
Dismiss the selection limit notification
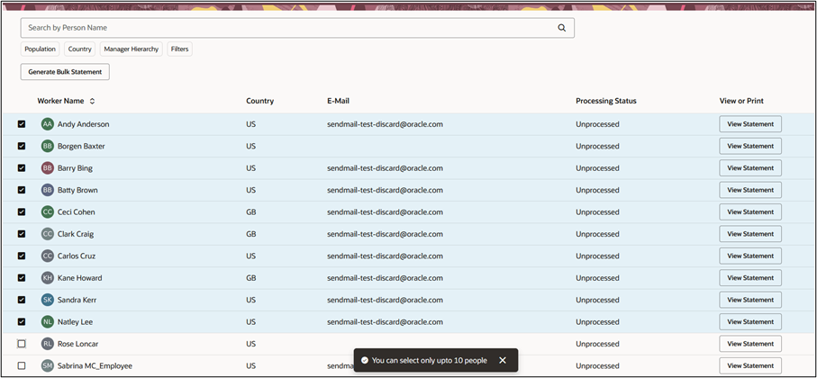coord(503,360)
